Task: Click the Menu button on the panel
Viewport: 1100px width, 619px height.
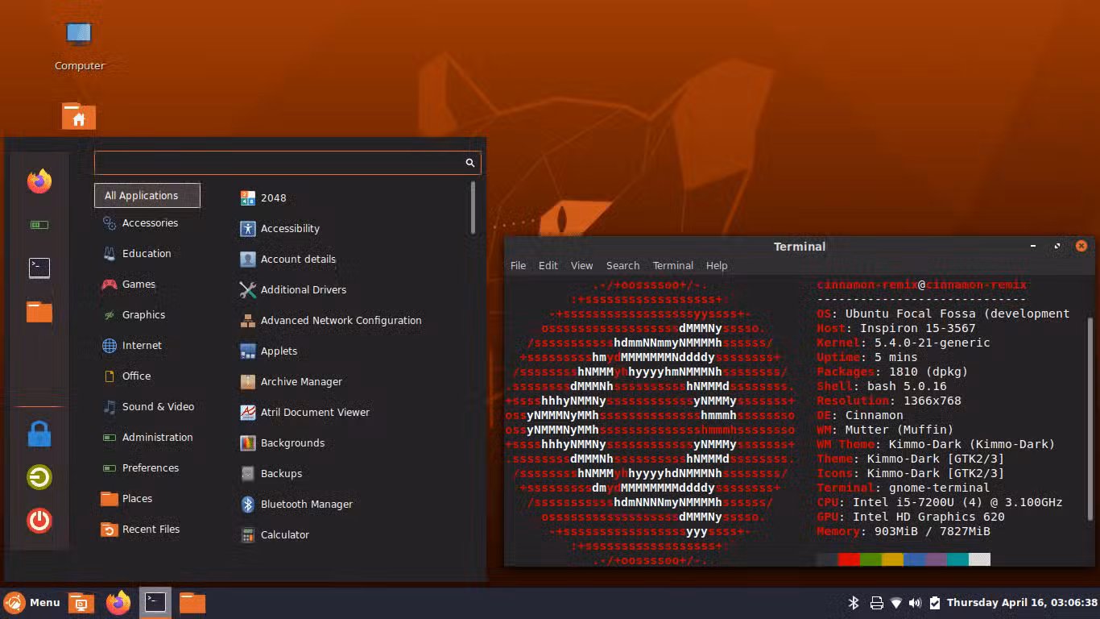Action: point(32,602)
